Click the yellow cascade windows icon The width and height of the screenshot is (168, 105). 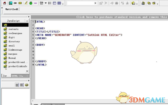click(x=149, y=3)
